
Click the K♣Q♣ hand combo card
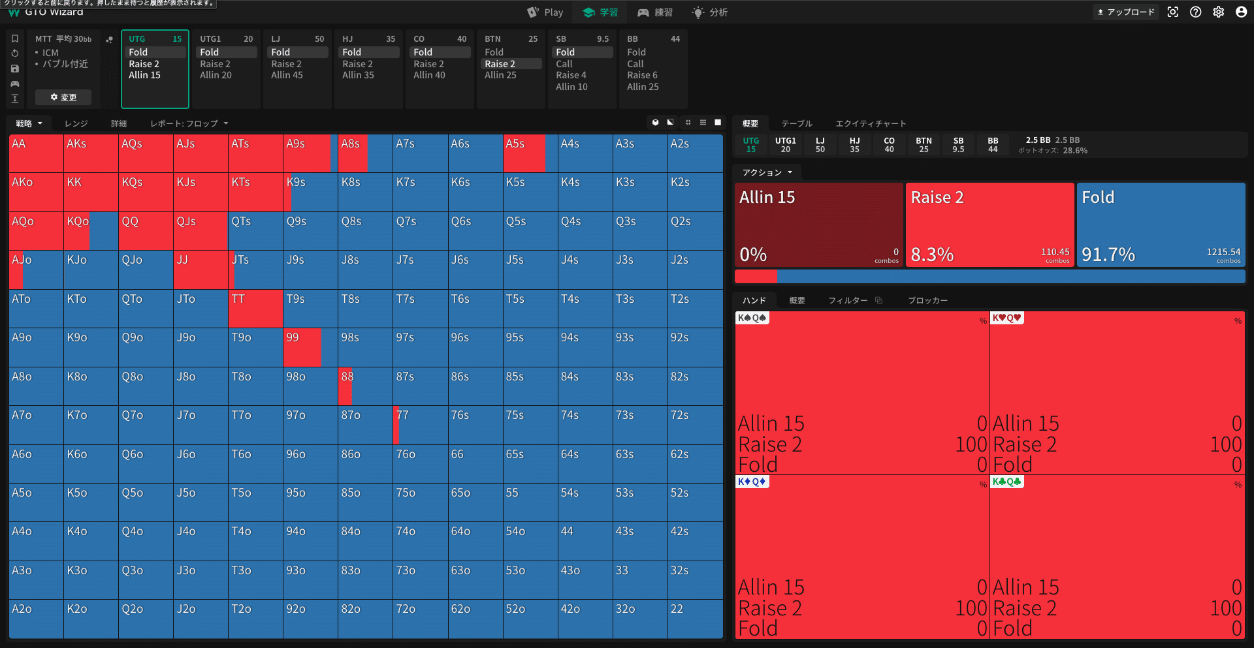tap(1117, 557)
